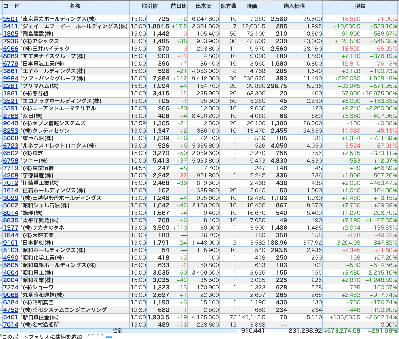Open stock code 1805 link

(x=11, y=34)
